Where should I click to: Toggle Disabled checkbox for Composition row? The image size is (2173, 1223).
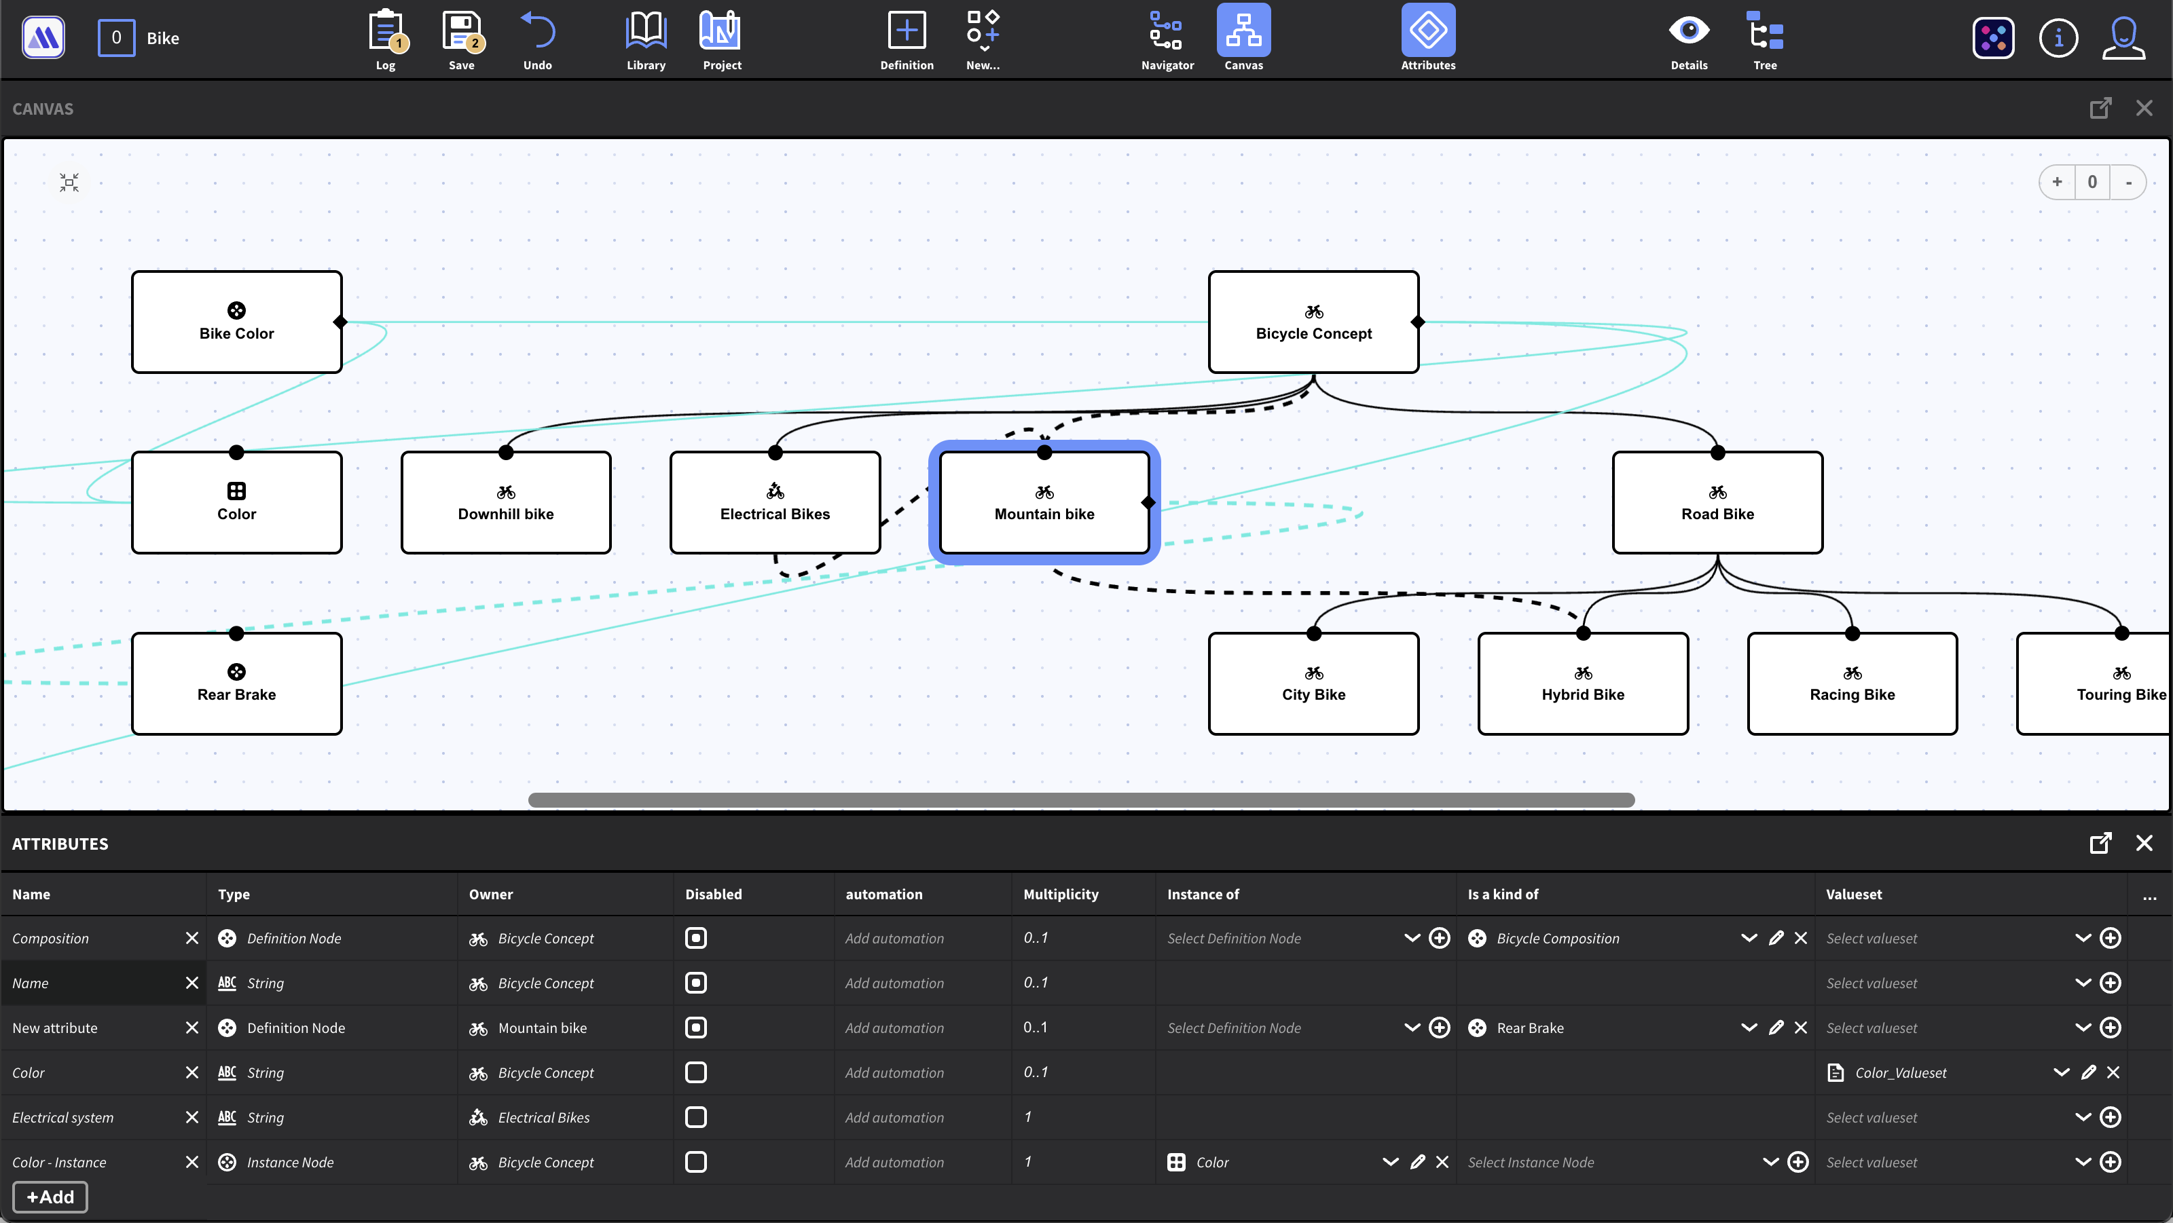click(695, 938)
